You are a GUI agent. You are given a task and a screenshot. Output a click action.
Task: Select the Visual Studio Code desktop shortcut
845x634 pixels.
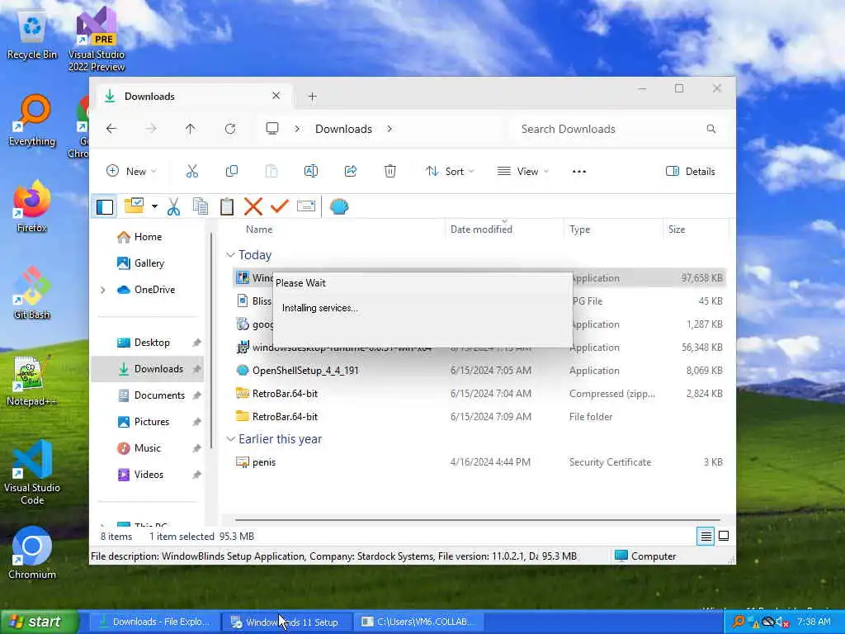[x=32, y=473]
